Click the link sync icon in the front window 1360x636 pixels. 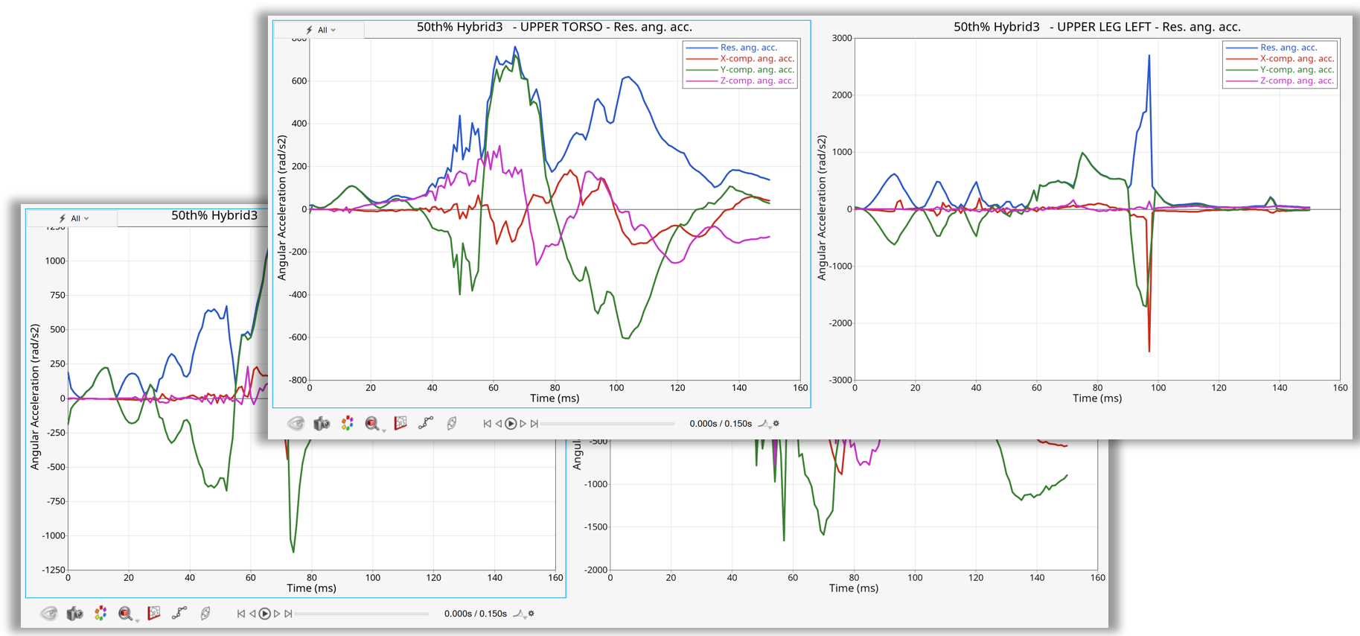click(452, 424)
